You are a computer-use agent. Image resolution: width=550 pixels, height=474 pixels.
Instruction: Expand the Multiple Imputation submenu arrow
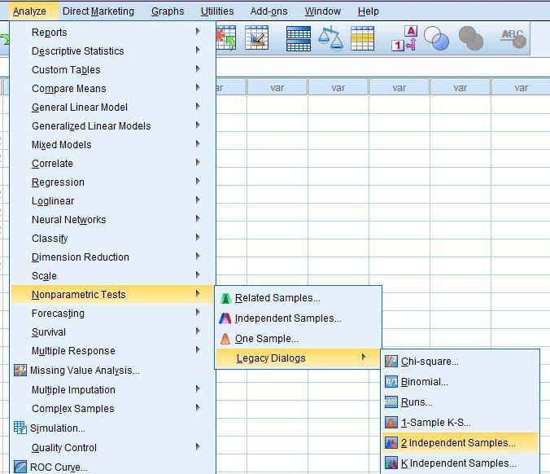coord(198,389)
